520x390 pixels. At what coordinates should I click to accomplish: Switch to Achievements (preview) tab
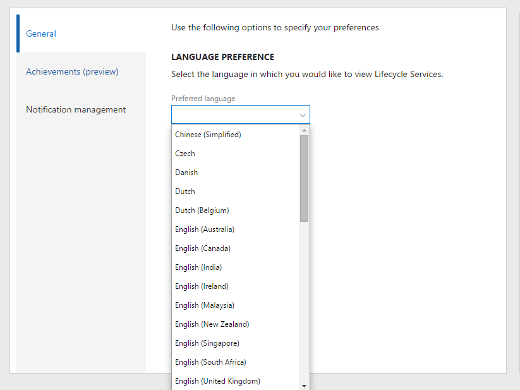pos(72,71)
